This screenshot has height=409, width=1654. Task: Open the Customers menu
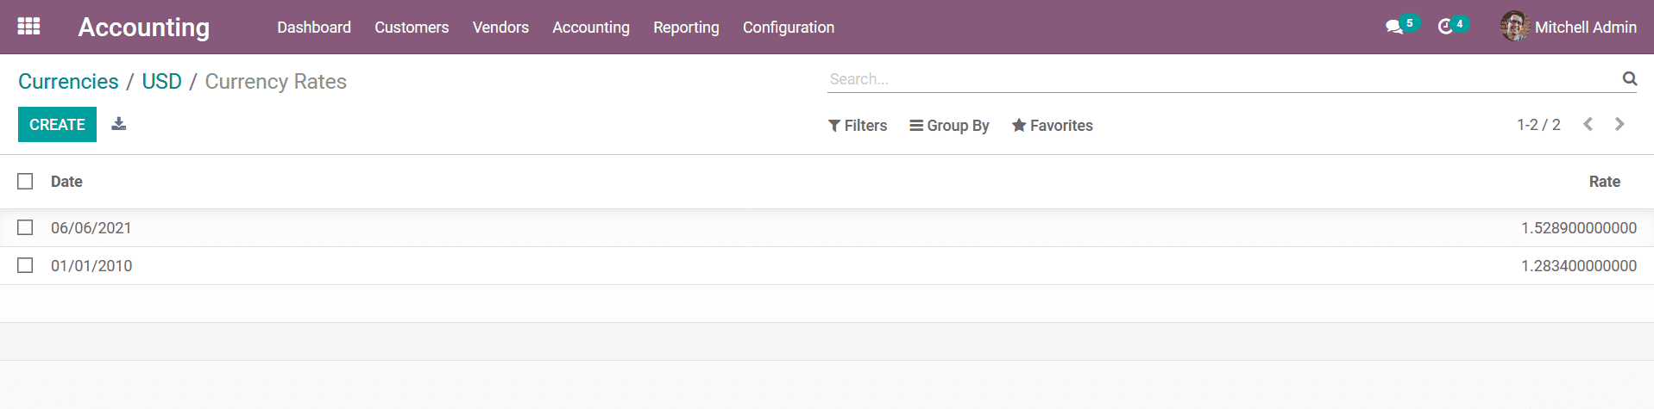pyautogui.click(x=412, y=28)
